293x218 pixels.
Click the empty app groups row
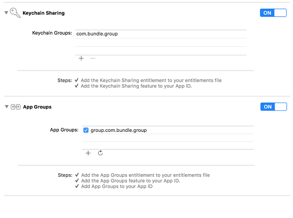167,138
